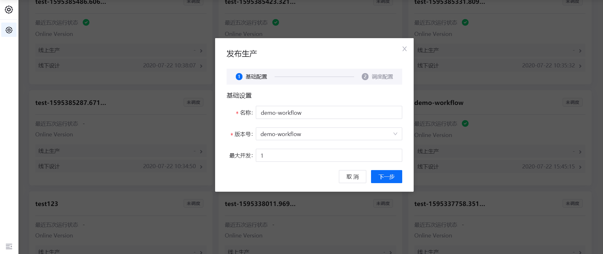Click green status check on test-1595385331.809 card
This screenshot has height=254, width=603.
[x=465, y=22]
